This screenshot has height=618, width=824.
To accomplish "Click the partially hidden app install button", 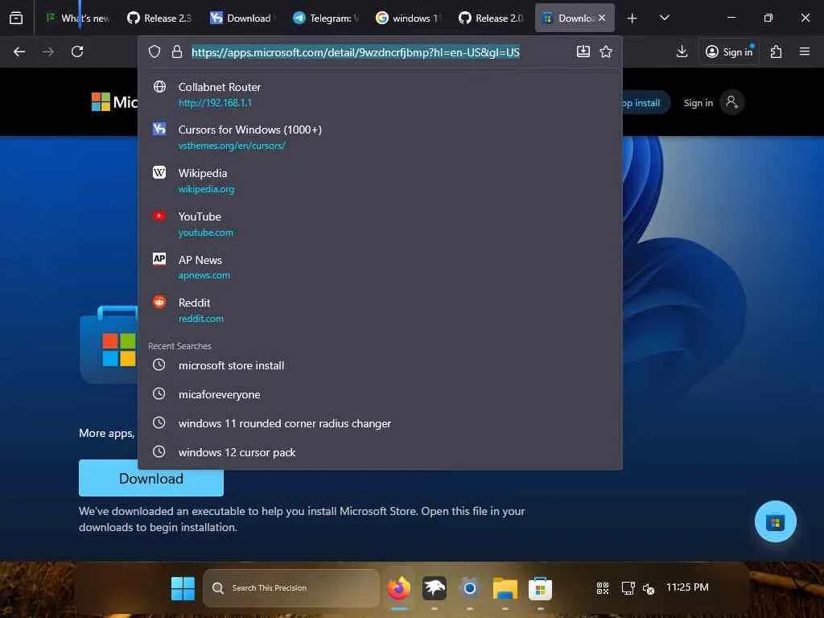I will [646, 103].
